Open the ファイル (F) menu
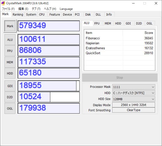 (x=8, y=9)
